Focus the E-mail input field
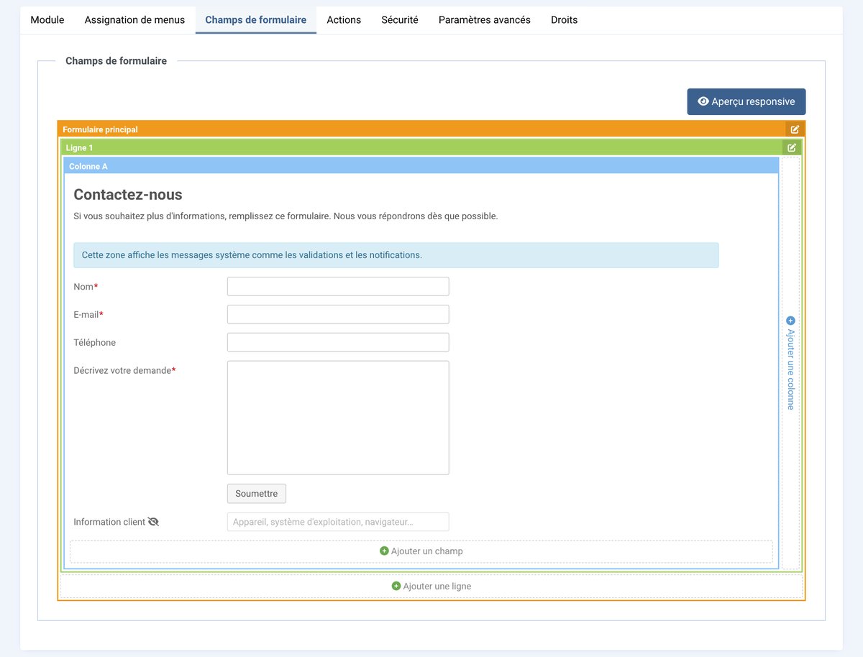 pyautogui.click(x=338, y=314)
